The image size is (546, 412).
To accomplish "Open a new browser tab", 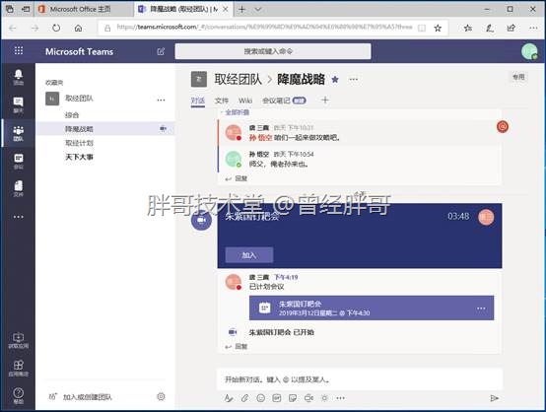I will pyautogui.click(x=241, y=10).
